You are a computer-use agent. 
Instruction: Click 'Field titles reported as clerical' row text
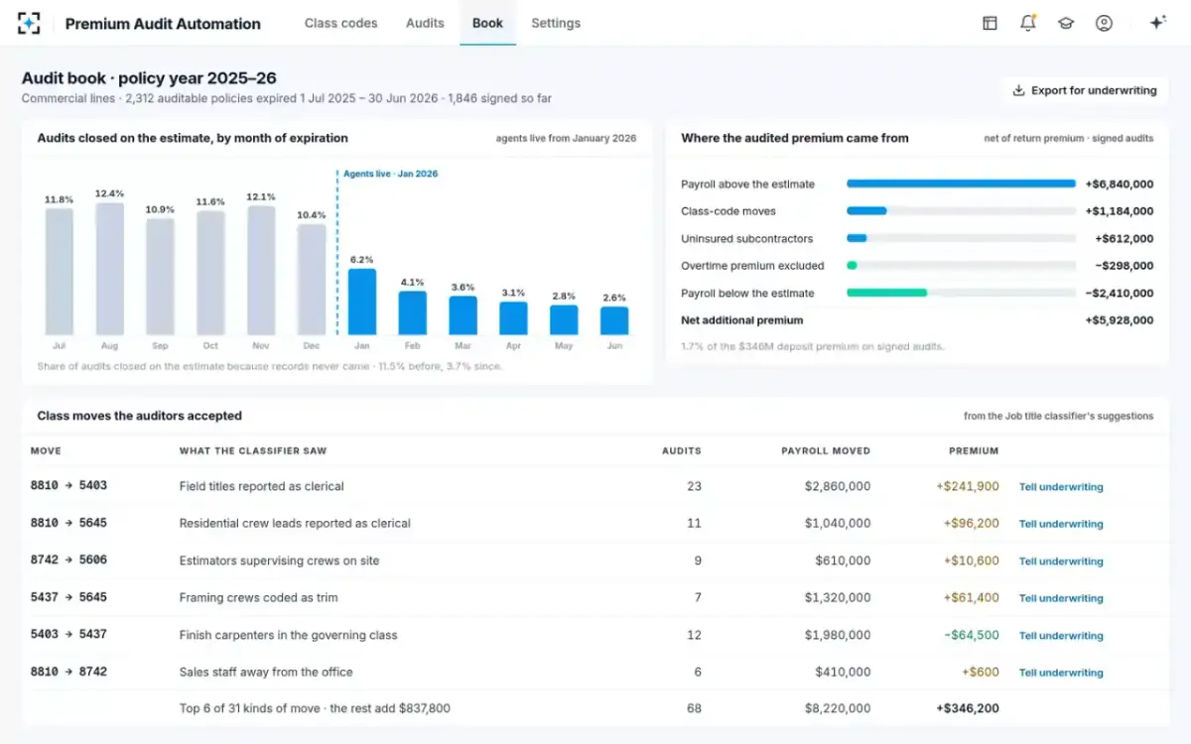[262, 486]
